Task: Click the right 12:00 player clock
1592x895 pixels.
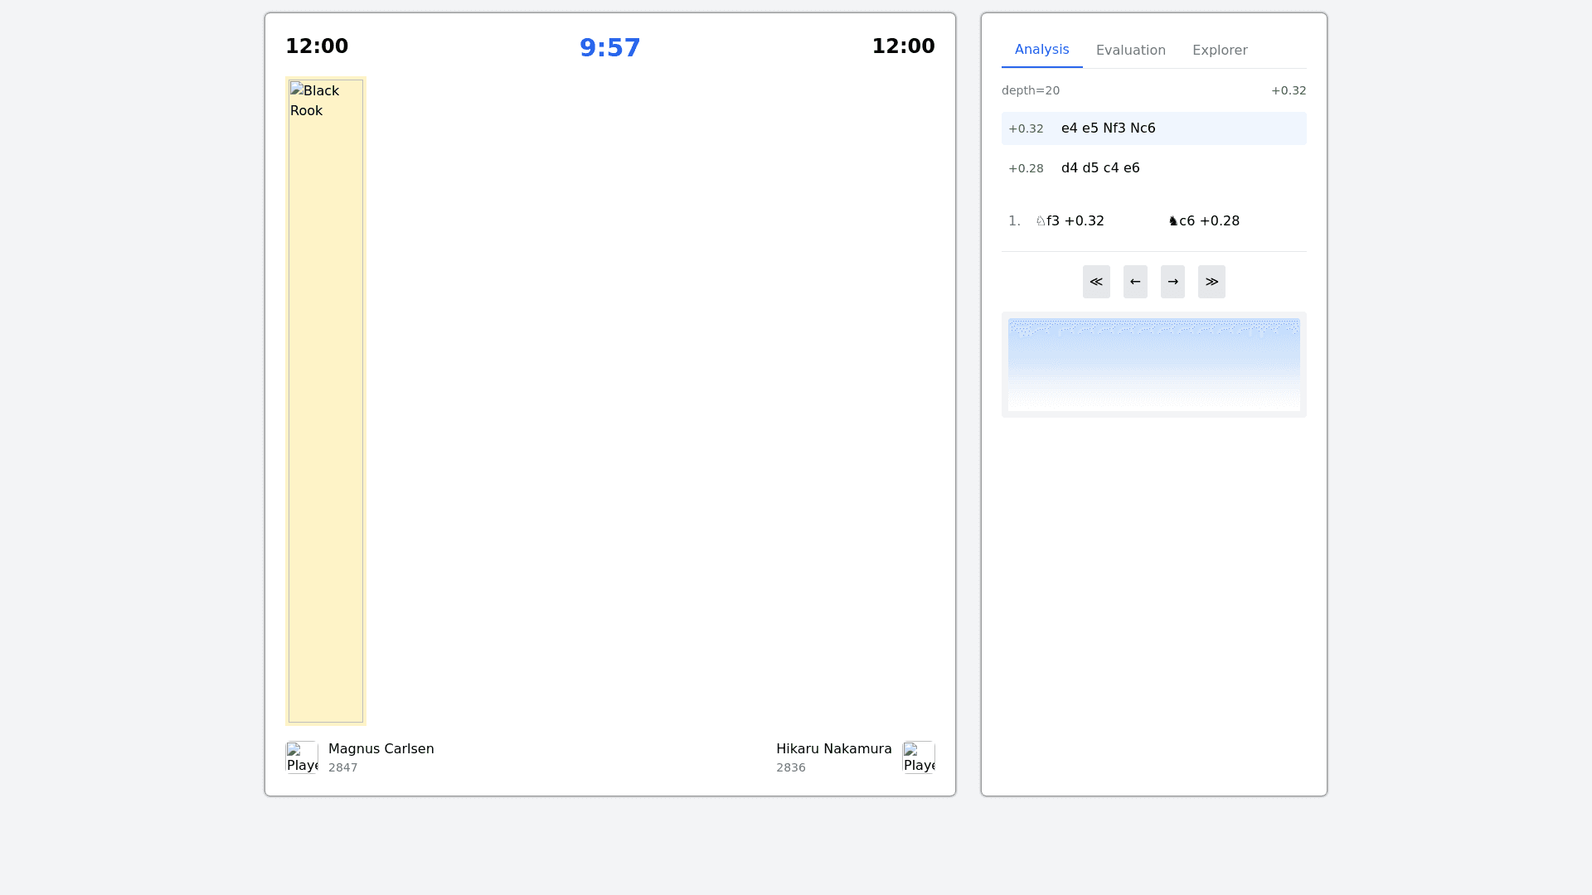Action: click(903, 46)
